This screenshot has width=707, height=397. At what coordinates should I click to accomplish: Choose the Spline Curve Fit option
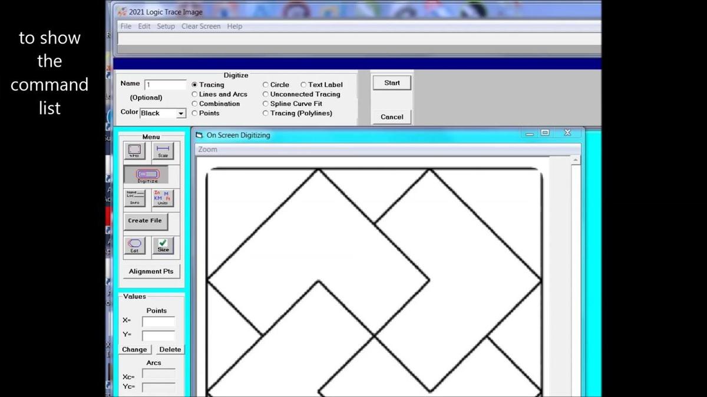266,104
